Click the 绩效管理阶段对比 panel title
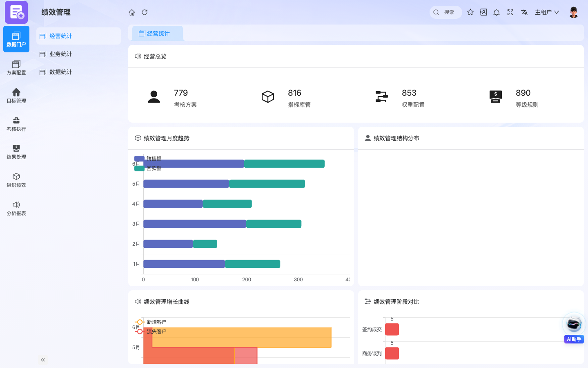The height and width of the screenshot is (368, 588). click(x=396, y=302)
